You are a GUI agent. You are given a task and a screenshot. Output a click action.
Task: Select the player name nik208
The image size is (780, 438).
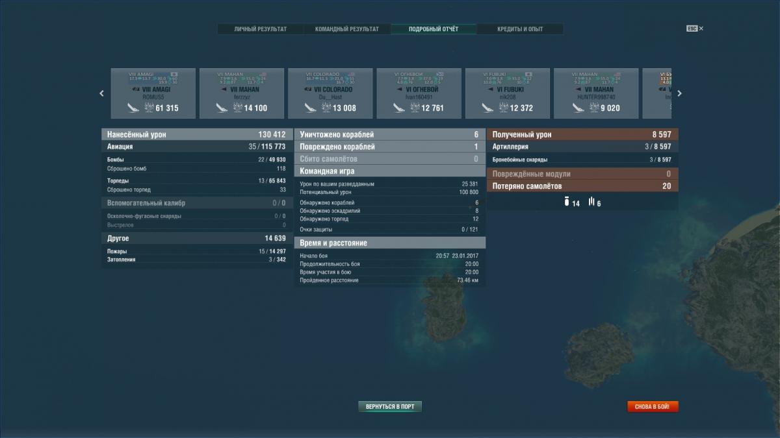[507, 97]
